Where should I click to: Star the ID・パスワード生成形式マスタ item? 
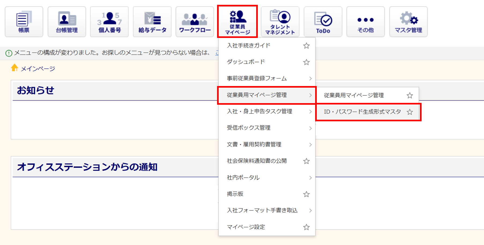tap(409, 112)
